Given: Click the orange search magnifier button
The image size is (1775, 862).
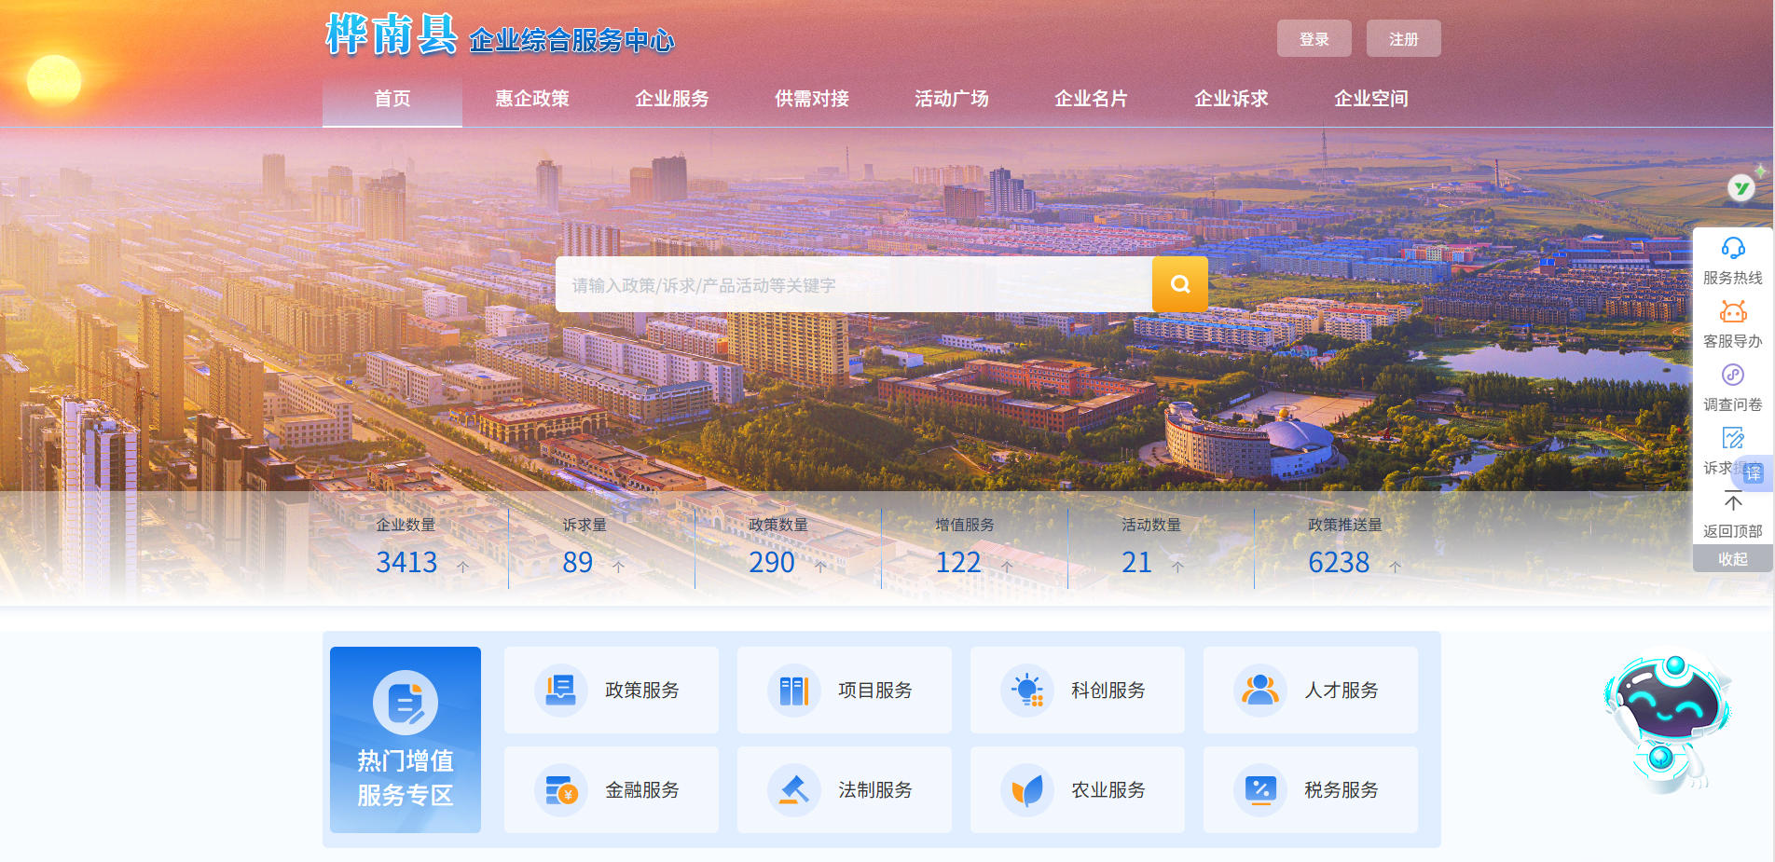Looking at the screenshot, I should point(1179,284).
